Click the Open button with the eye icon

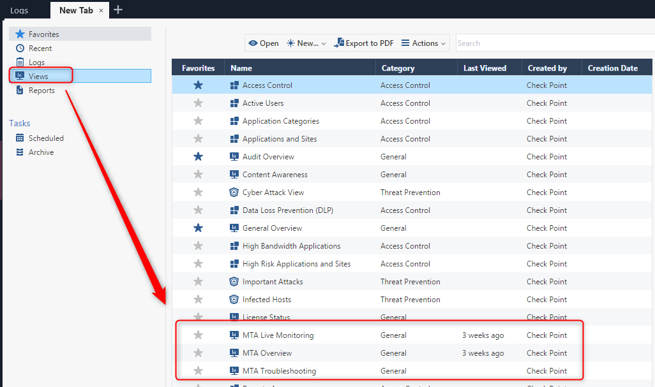click(263, 43)
